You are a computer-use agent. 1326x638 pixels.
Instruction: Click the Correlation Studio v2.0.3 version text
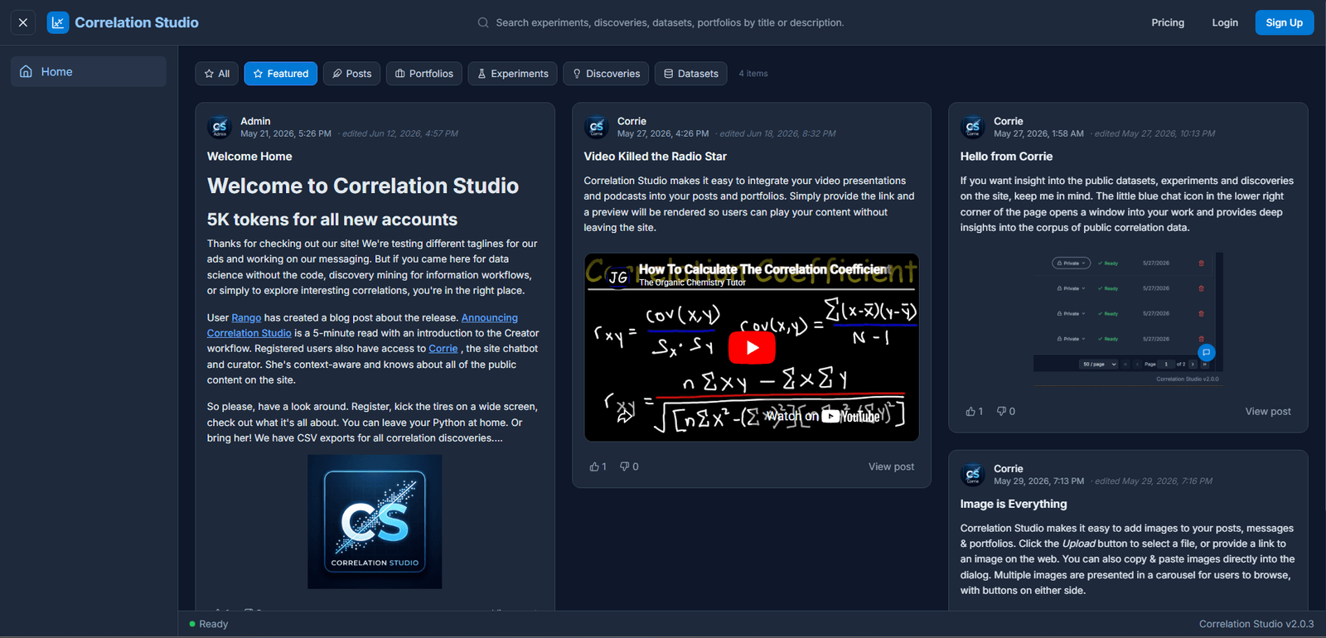1256,624
